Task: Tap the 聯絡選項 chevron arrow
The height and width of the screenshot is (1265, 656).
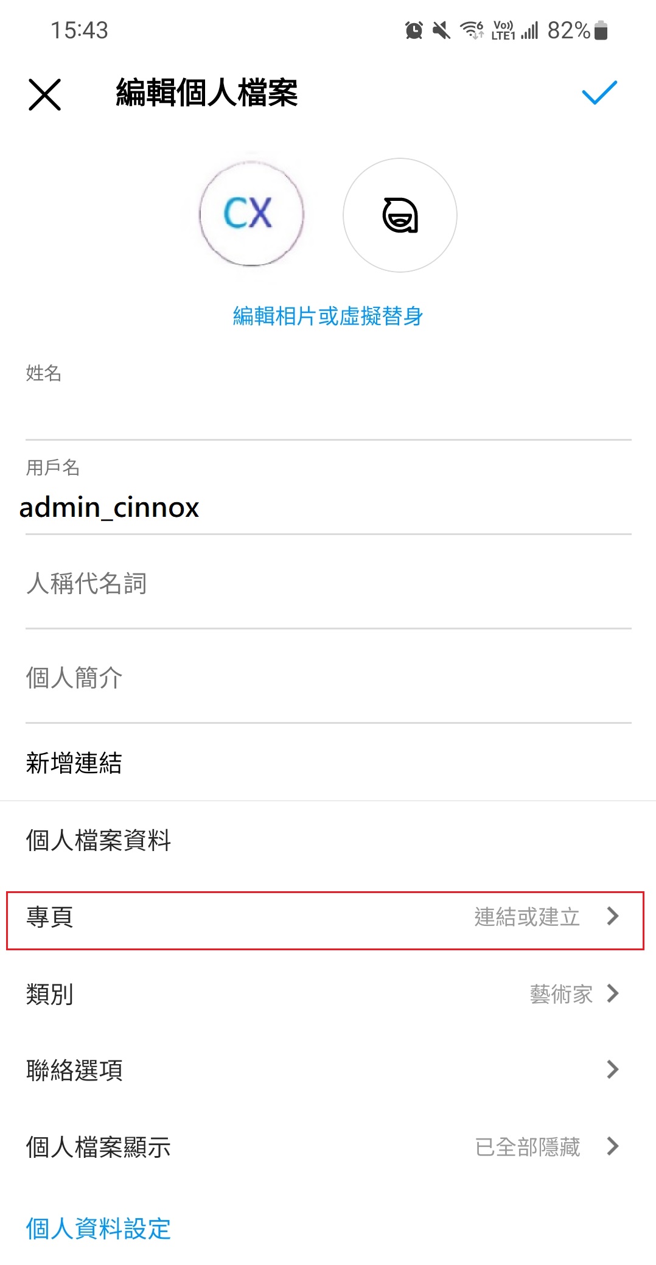Action: tap(612, 1069)
